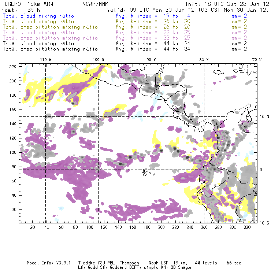Select the "Fcst: 39 h" forecast hour text

pos(21,10)
